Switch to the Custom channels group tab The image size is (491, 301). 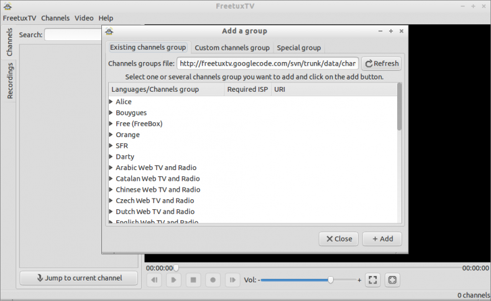point(232,48)
